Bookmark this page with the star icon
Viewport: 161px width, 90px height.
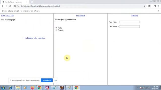145,6
